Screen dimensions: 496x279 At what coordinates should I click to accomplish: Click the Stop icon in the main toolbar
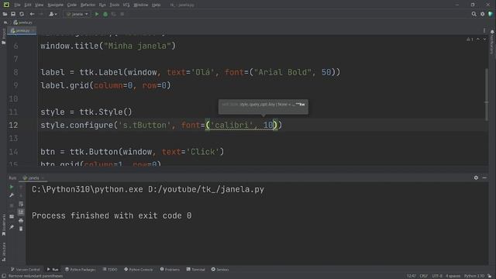122,14
